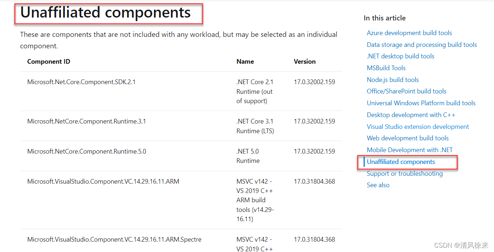Open Visual Studio extension development link
494x252 pixels.
[418, 127]
